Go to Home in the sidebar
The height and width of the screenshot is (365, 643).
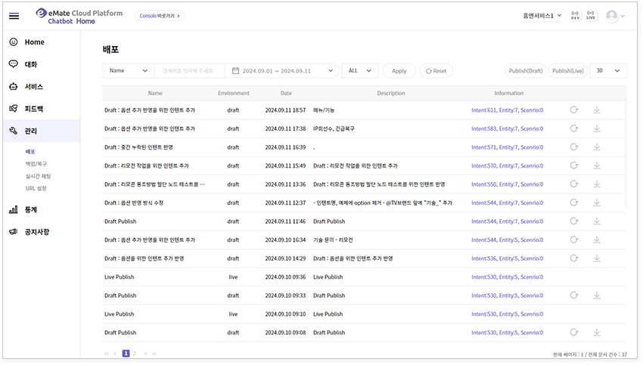point(35,42)
